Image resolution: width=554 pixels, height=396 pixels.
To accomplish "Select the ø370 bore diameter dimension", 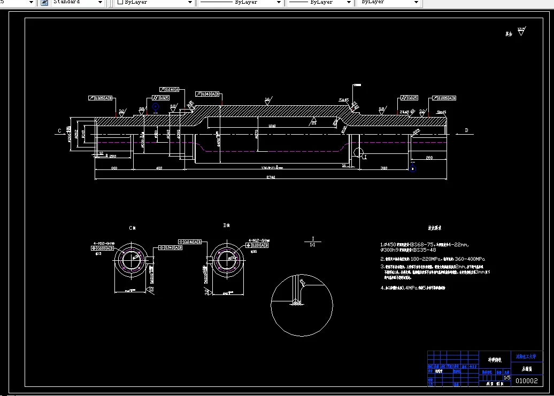I will 257,134.
